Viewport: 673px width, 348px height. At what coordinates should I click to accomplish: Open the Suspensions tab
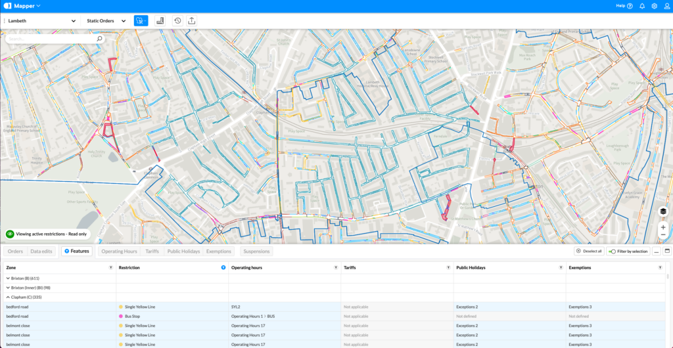[x=256, y=251]
